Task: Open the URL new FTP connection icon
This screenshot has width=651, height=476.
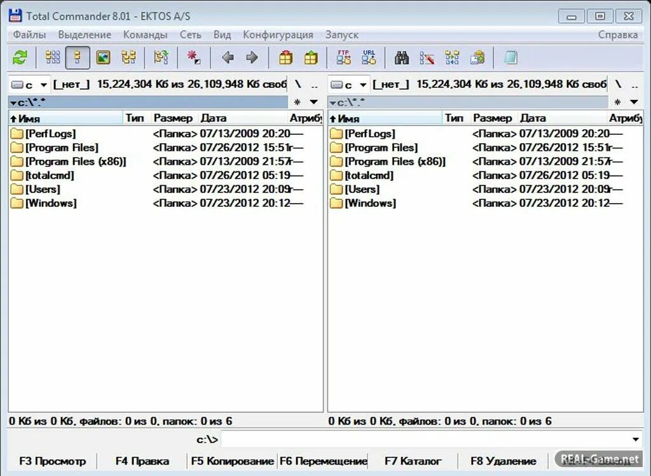Action: [369, 57]
